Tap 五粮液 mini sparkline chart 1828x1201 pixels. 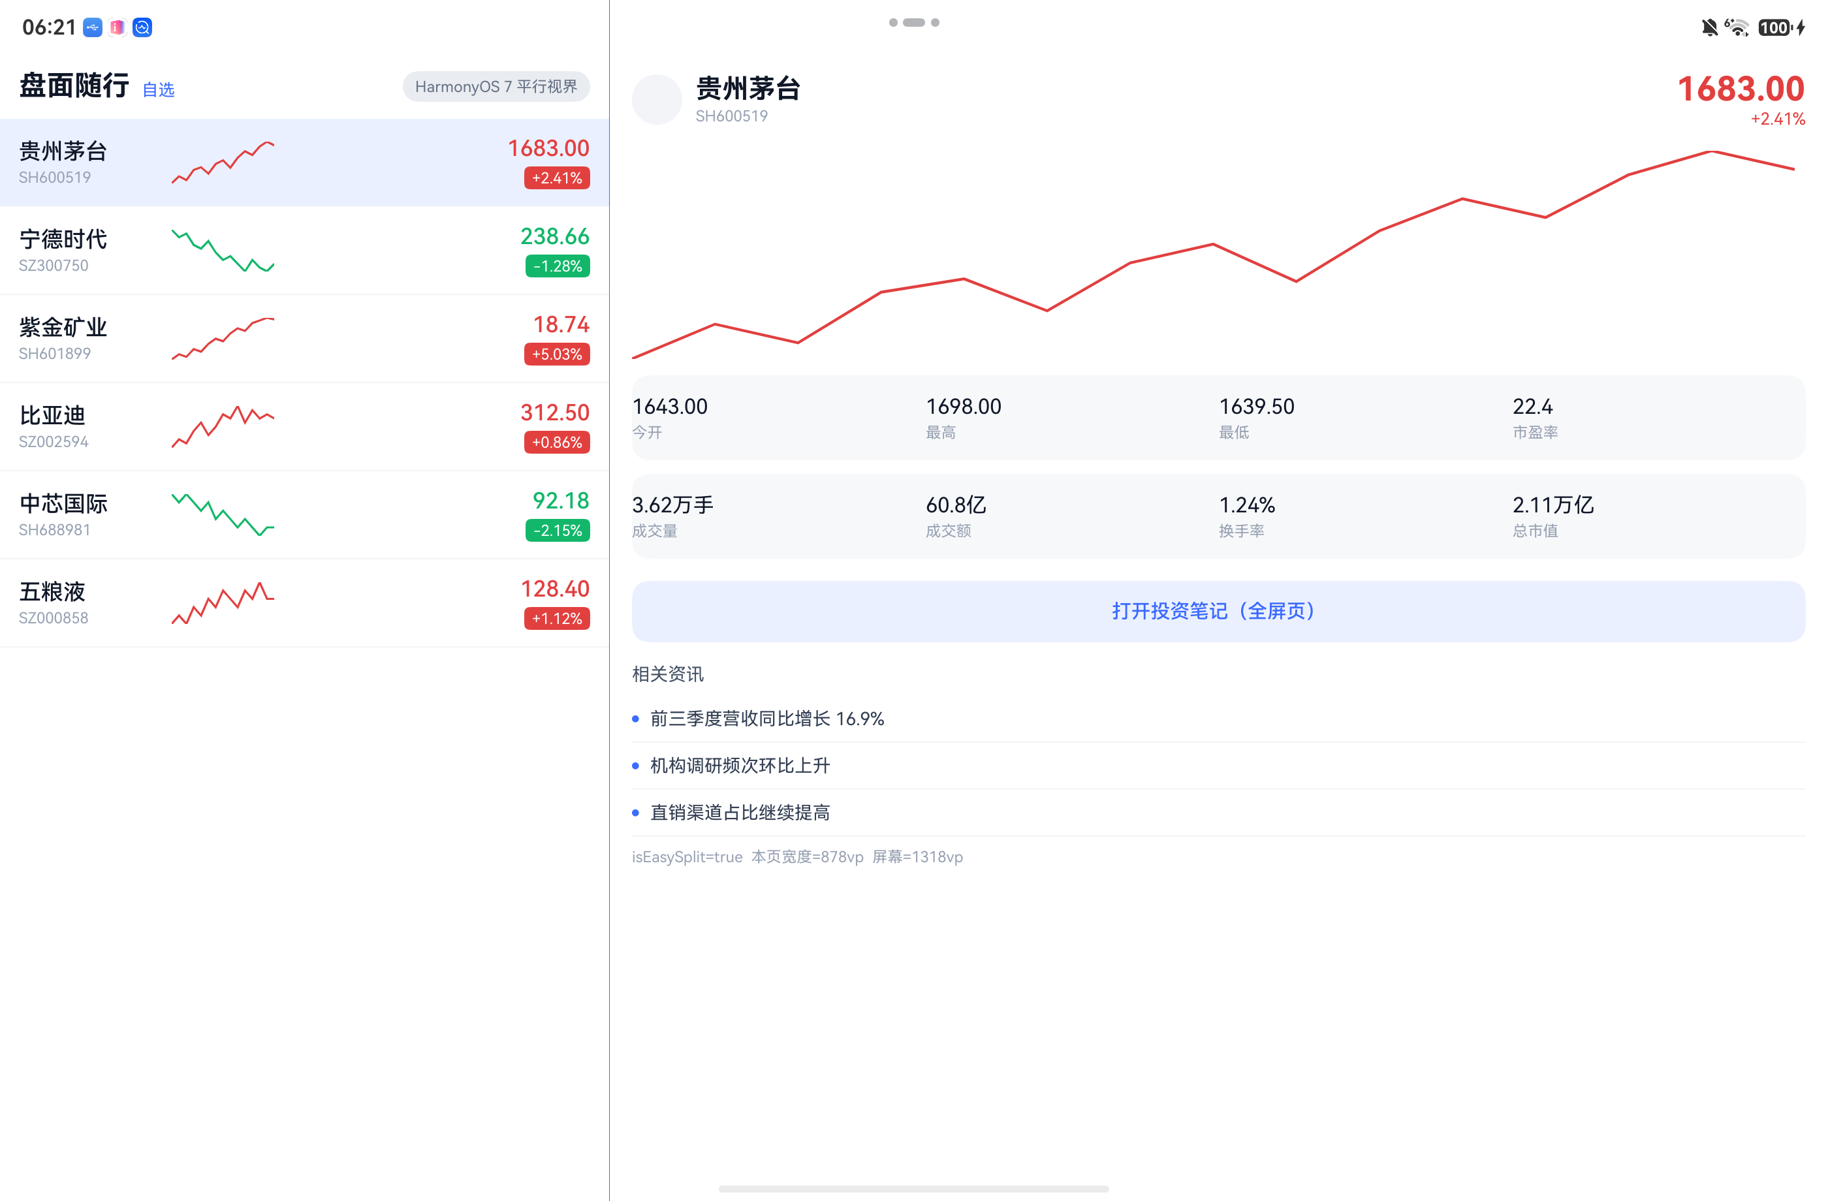223,604
